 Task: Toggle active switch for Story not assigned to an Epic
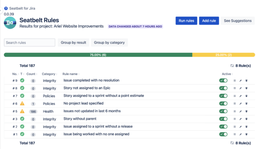223,88
